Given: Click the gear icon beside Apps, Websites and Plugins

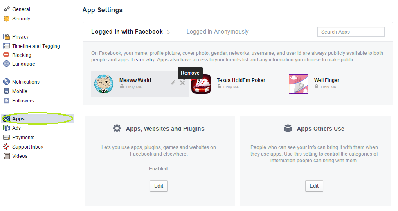Looking at the screenshot, I should coord(117,128).
